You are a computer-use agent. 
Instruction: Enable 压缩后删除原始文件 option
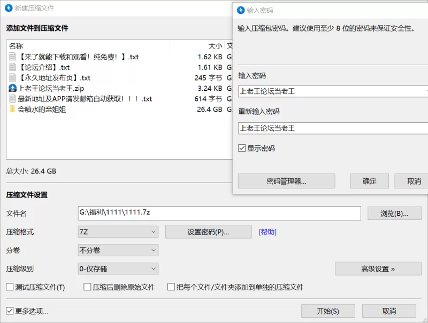tap(88, 287)
